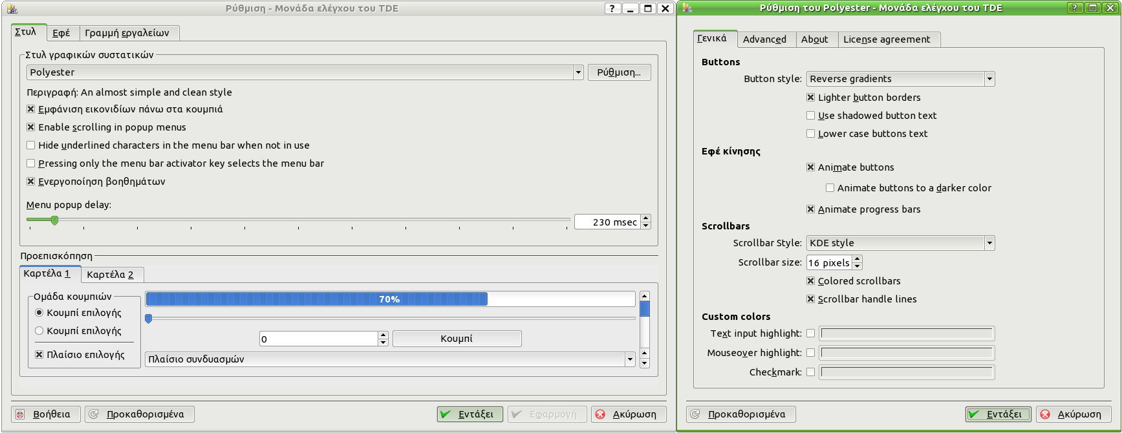
Task: Switch to the Εφέ tab
Action: 61,33
